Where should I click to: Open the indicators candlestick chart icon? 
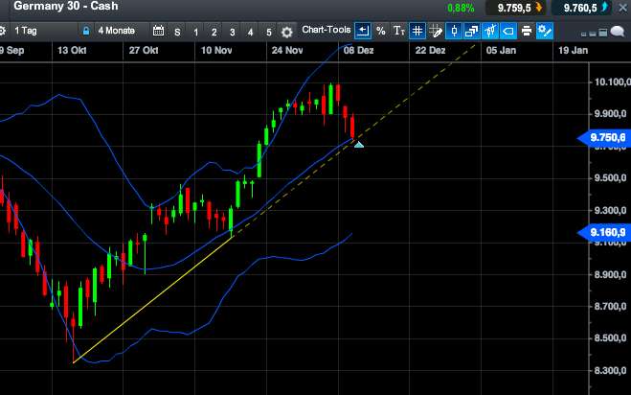489,31
